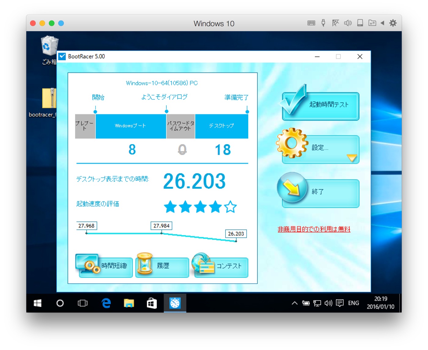Screen dimensions: 428x350
Task: Click the blue checkmark test icon
Action: pos(294,100)
